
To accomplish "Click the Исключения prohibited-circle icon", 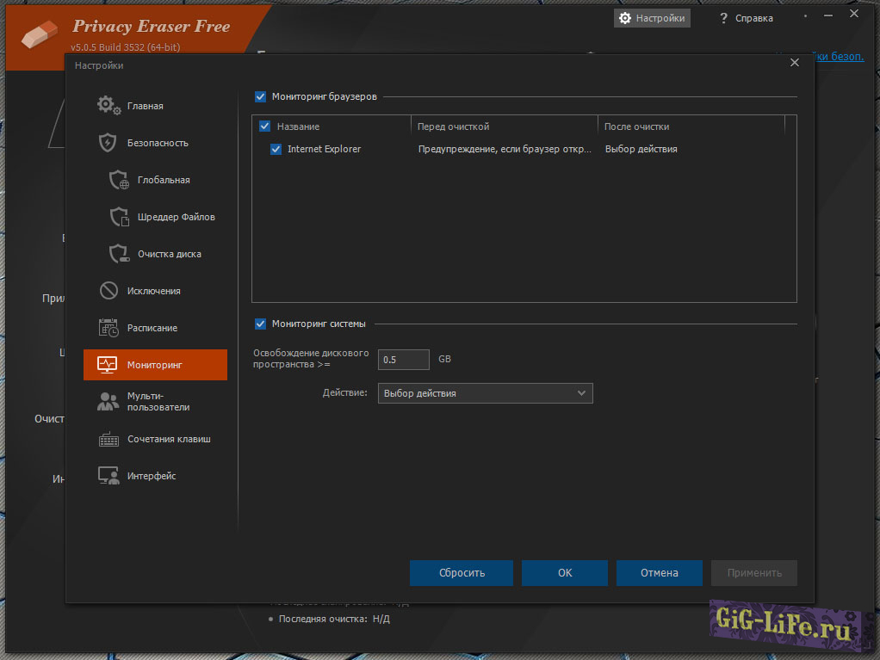I will 108,291.
